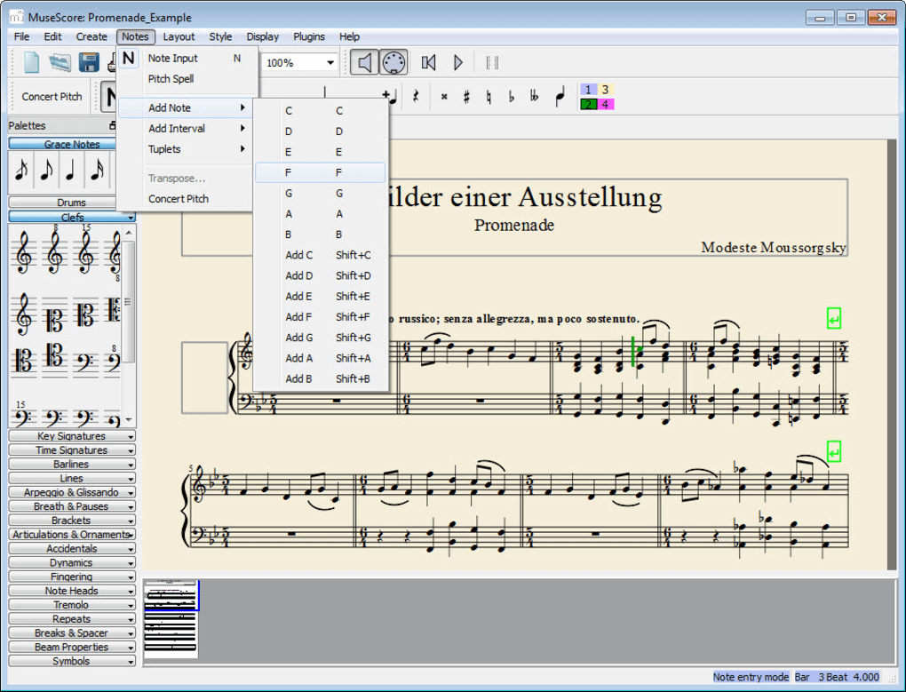The height and width of the screenshot is (692, 906).
Task: Open the Plugins menu in the menu bar
Action: (x=309, y=36)
